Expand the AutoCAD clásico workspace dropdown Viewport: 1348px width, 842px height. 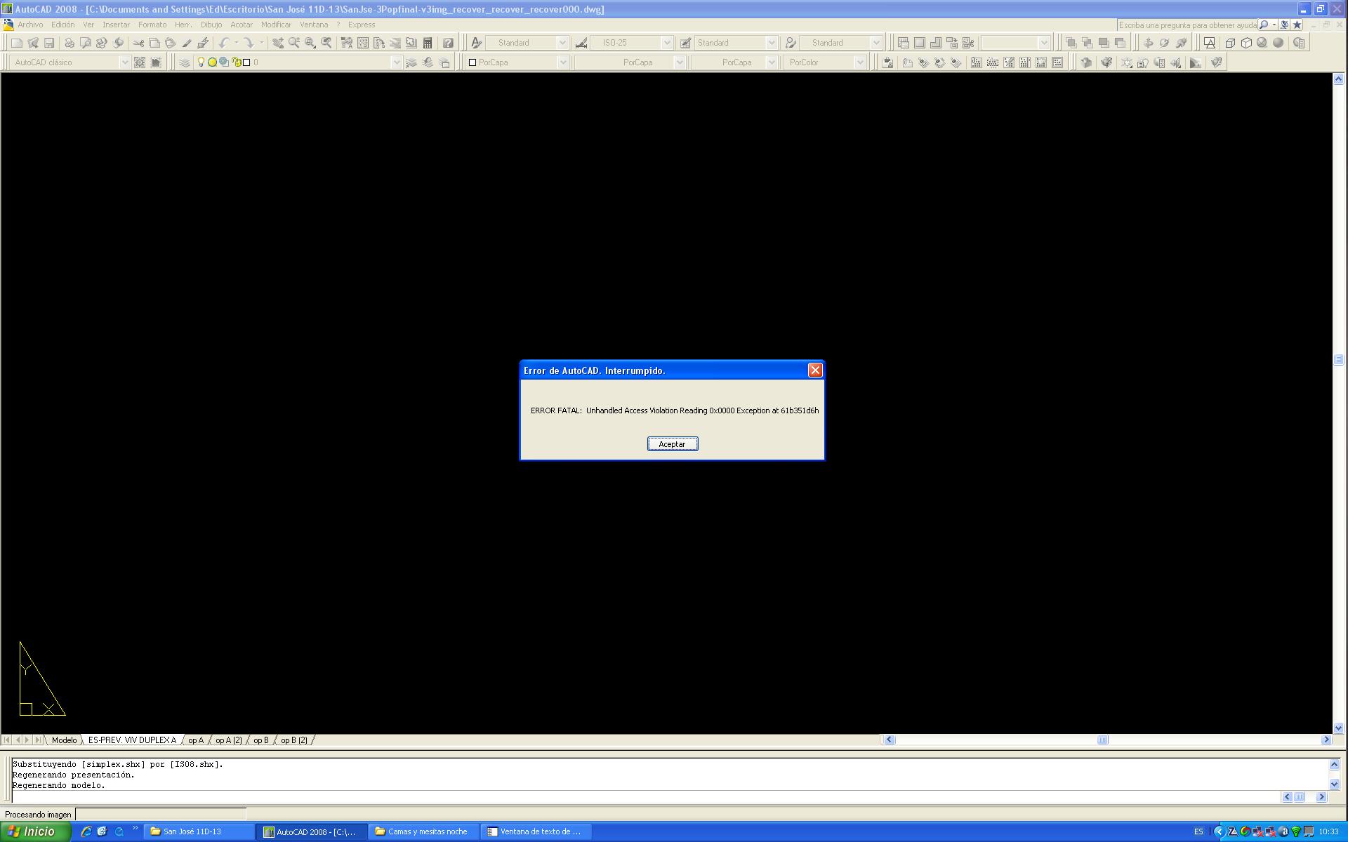click(x=124, y=62)
